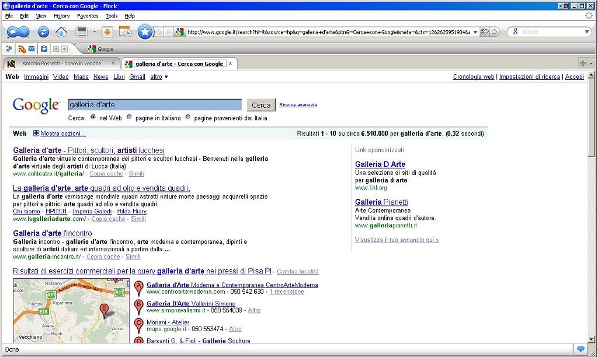Click the Google favicon in the address bar
This screenshot has width=598, height=358.
180,32
